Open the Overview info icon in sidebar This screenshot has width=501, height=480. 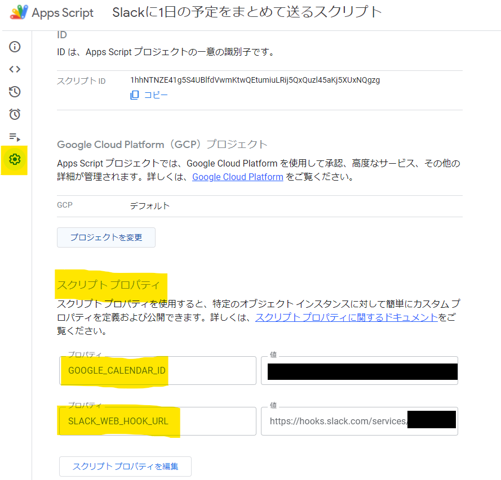(15, 47)
